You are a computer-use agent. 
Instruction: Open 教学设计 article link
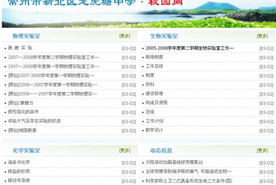click(154, 130)
